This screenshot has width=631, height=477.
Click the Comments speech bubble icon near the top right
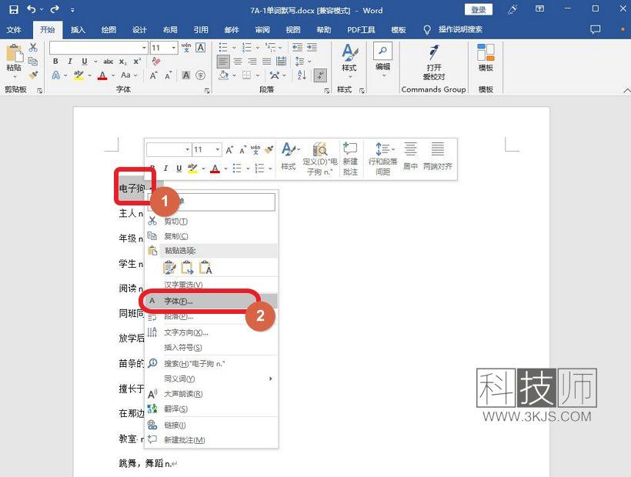pos(595,29)
